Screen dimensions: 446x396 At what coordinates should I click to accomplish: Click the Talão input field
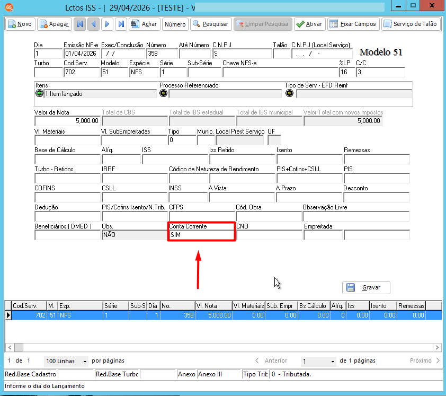pos(281,54)
